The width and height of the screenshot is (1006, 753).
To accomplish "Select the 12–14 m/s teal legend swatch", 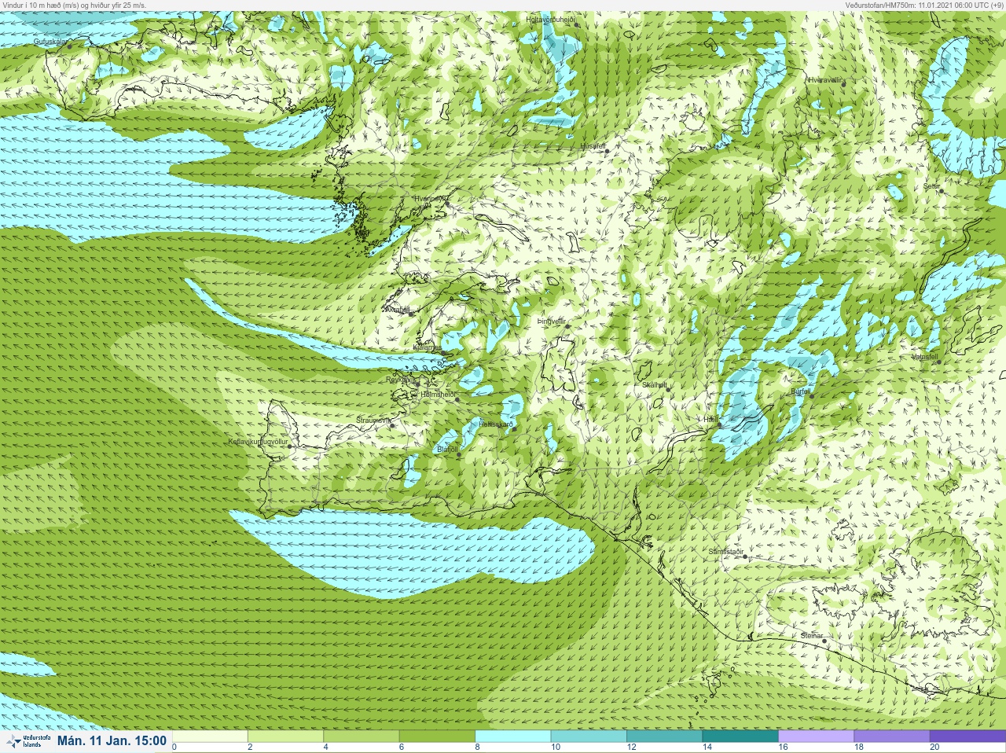I will 664,736.
